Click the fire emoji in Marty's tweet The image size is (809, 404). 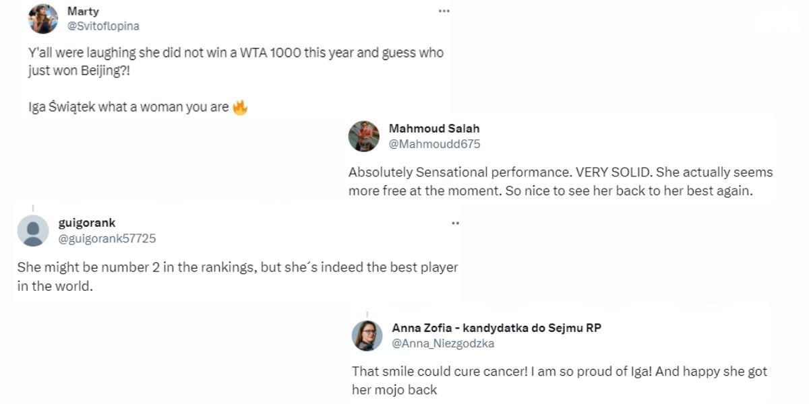click(x=240, y=107)
